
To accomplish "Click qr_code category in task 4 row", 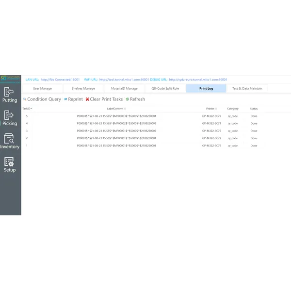I will pyautogui.click(x=233, y=123).
